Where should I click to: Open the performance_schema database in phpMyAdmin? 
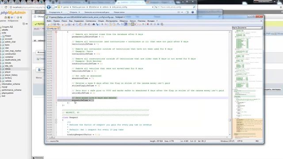tap(11, 90)
